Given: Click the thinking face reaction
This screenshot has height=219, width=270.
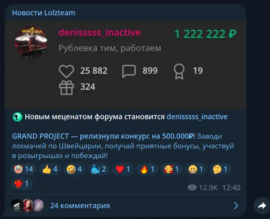Looking at the screenshot, I should [x=220, y=169].
